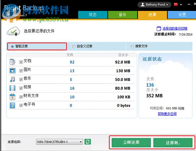196x151 pixels.
Task: Uncheck the 图片 checkbox
Action: click(x=21, y=71)
